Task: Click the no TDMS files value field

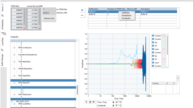Action: pyautogui.click(x=49, y=9)
